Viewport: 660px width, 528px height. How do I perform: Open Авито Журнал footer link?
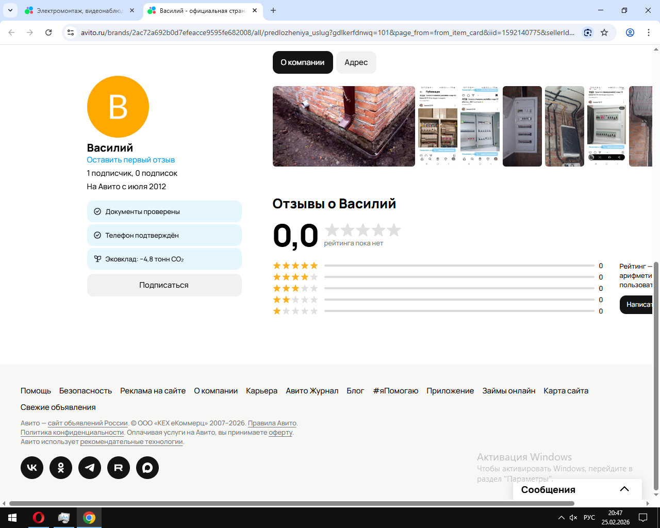pos(312,391)
